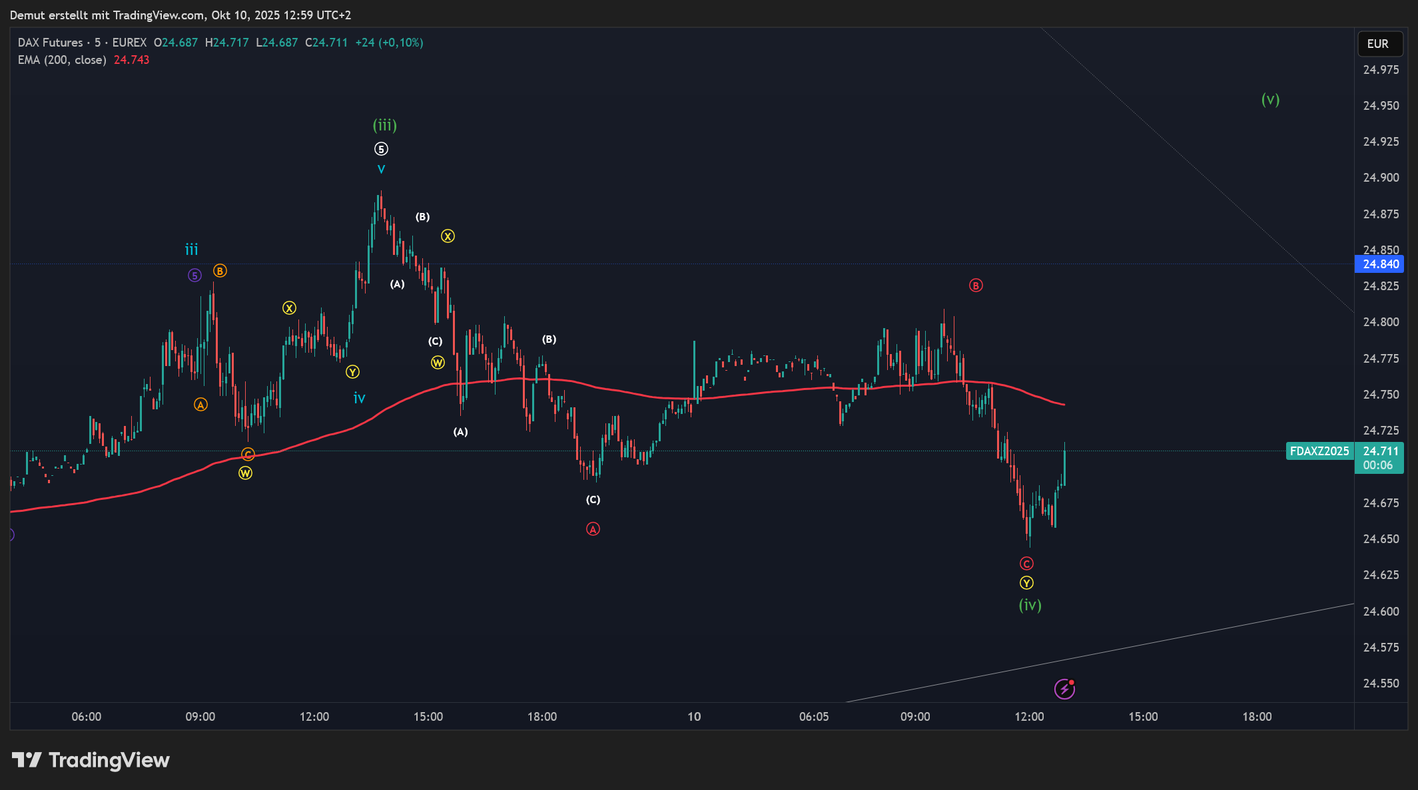Select the red circled A wave label
1418x790 pixels.
tap(593, 529)
